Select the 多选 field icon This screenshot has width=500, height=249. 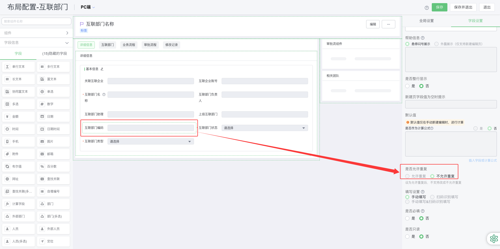(x=7, y=104)
